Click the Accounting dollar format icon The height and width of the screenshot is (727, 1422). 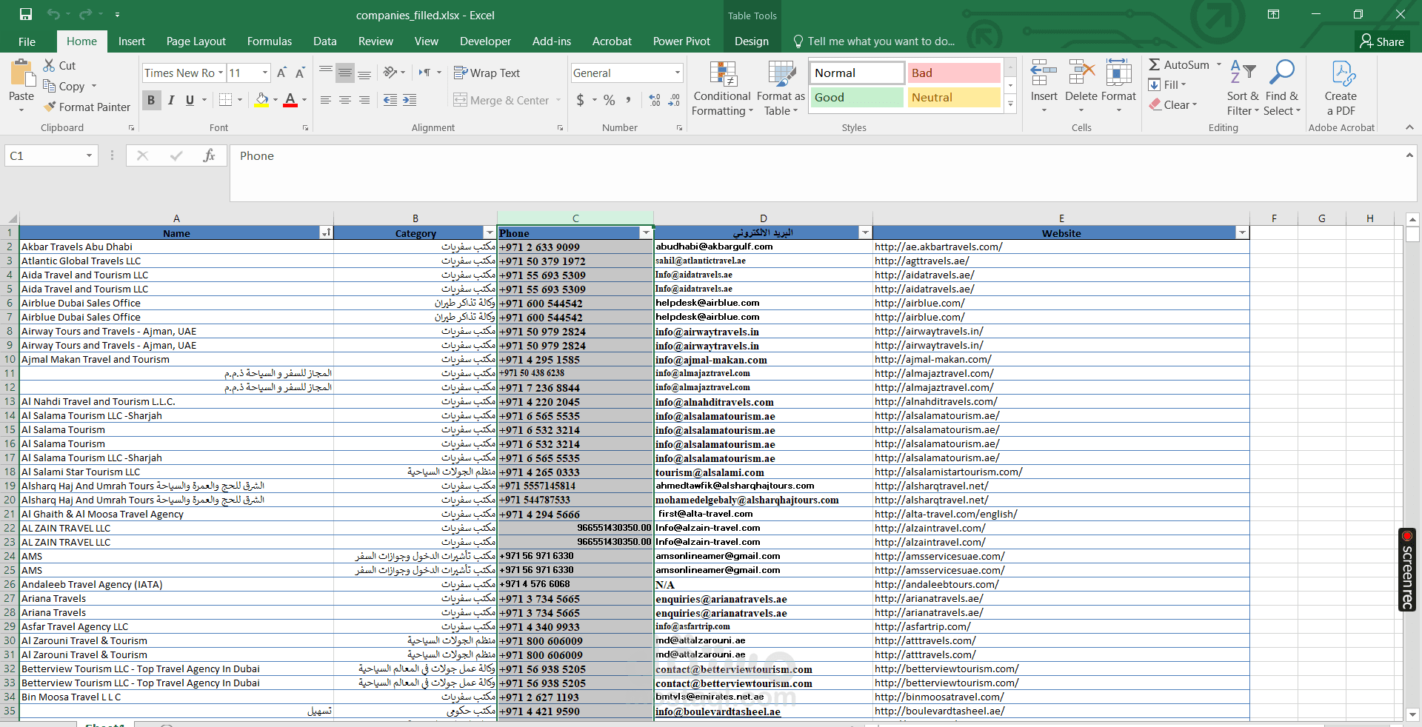coord(581,100)
